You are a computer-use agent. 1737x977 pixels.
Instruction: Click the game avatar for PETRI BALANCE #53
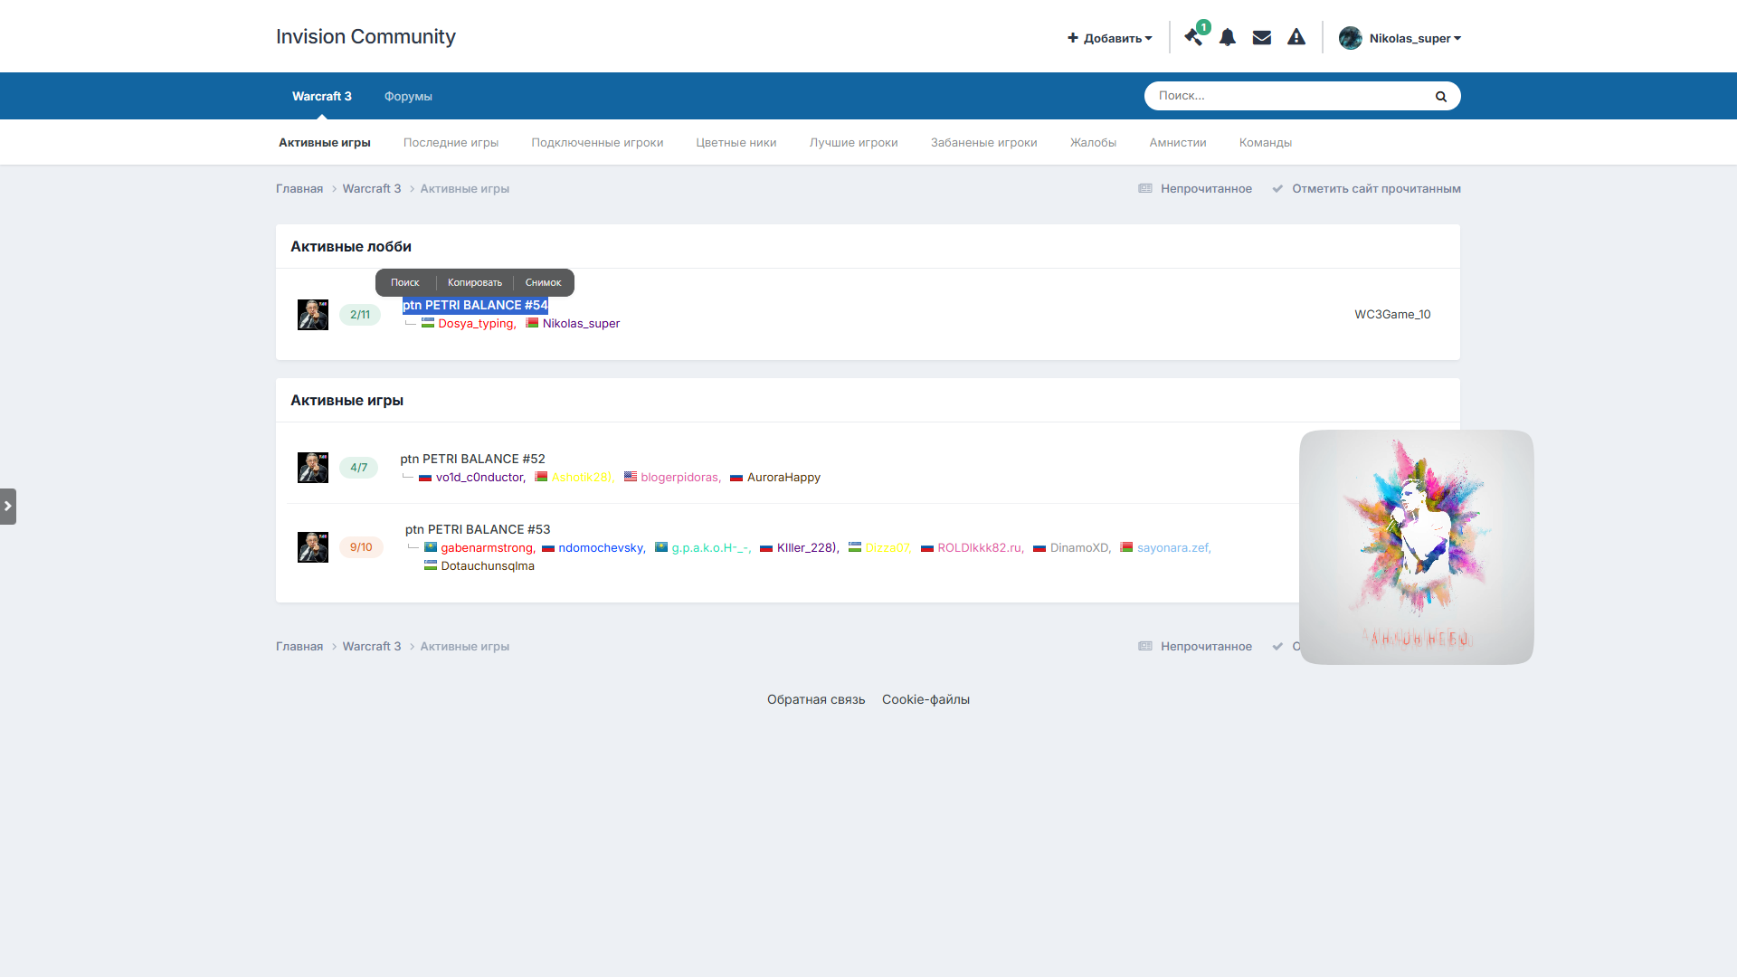click(x=313, y=547)
